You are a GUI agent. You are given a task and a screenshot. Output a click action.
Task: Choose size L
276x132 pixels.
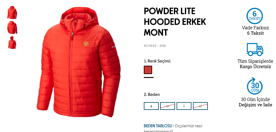(x=184, y=106)
